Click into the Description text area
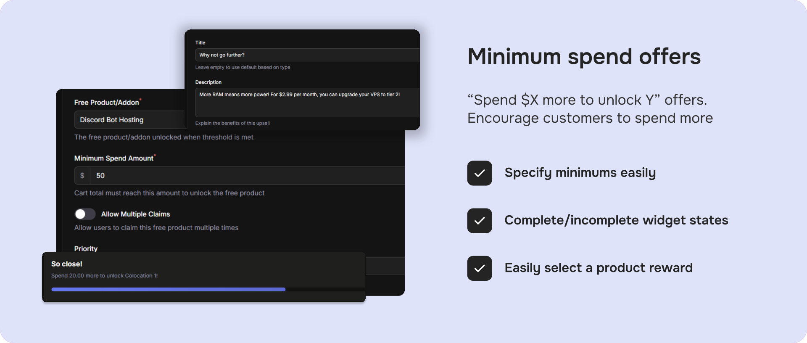 pos(307,103)
